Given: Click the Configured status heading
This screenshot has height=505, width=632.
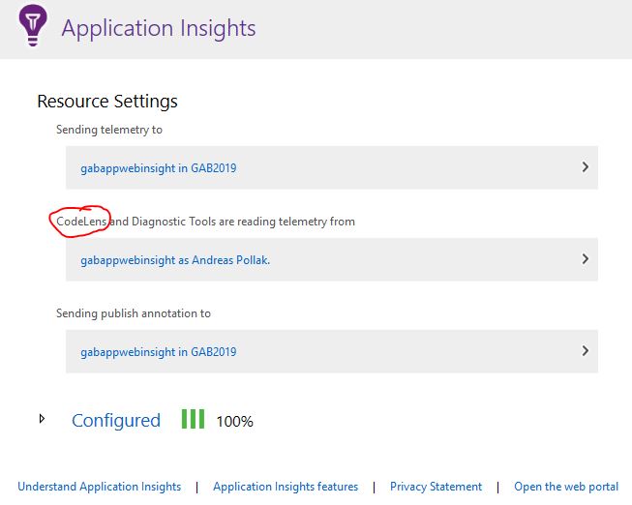Looking at the screenshot, I should click(116, 421).
